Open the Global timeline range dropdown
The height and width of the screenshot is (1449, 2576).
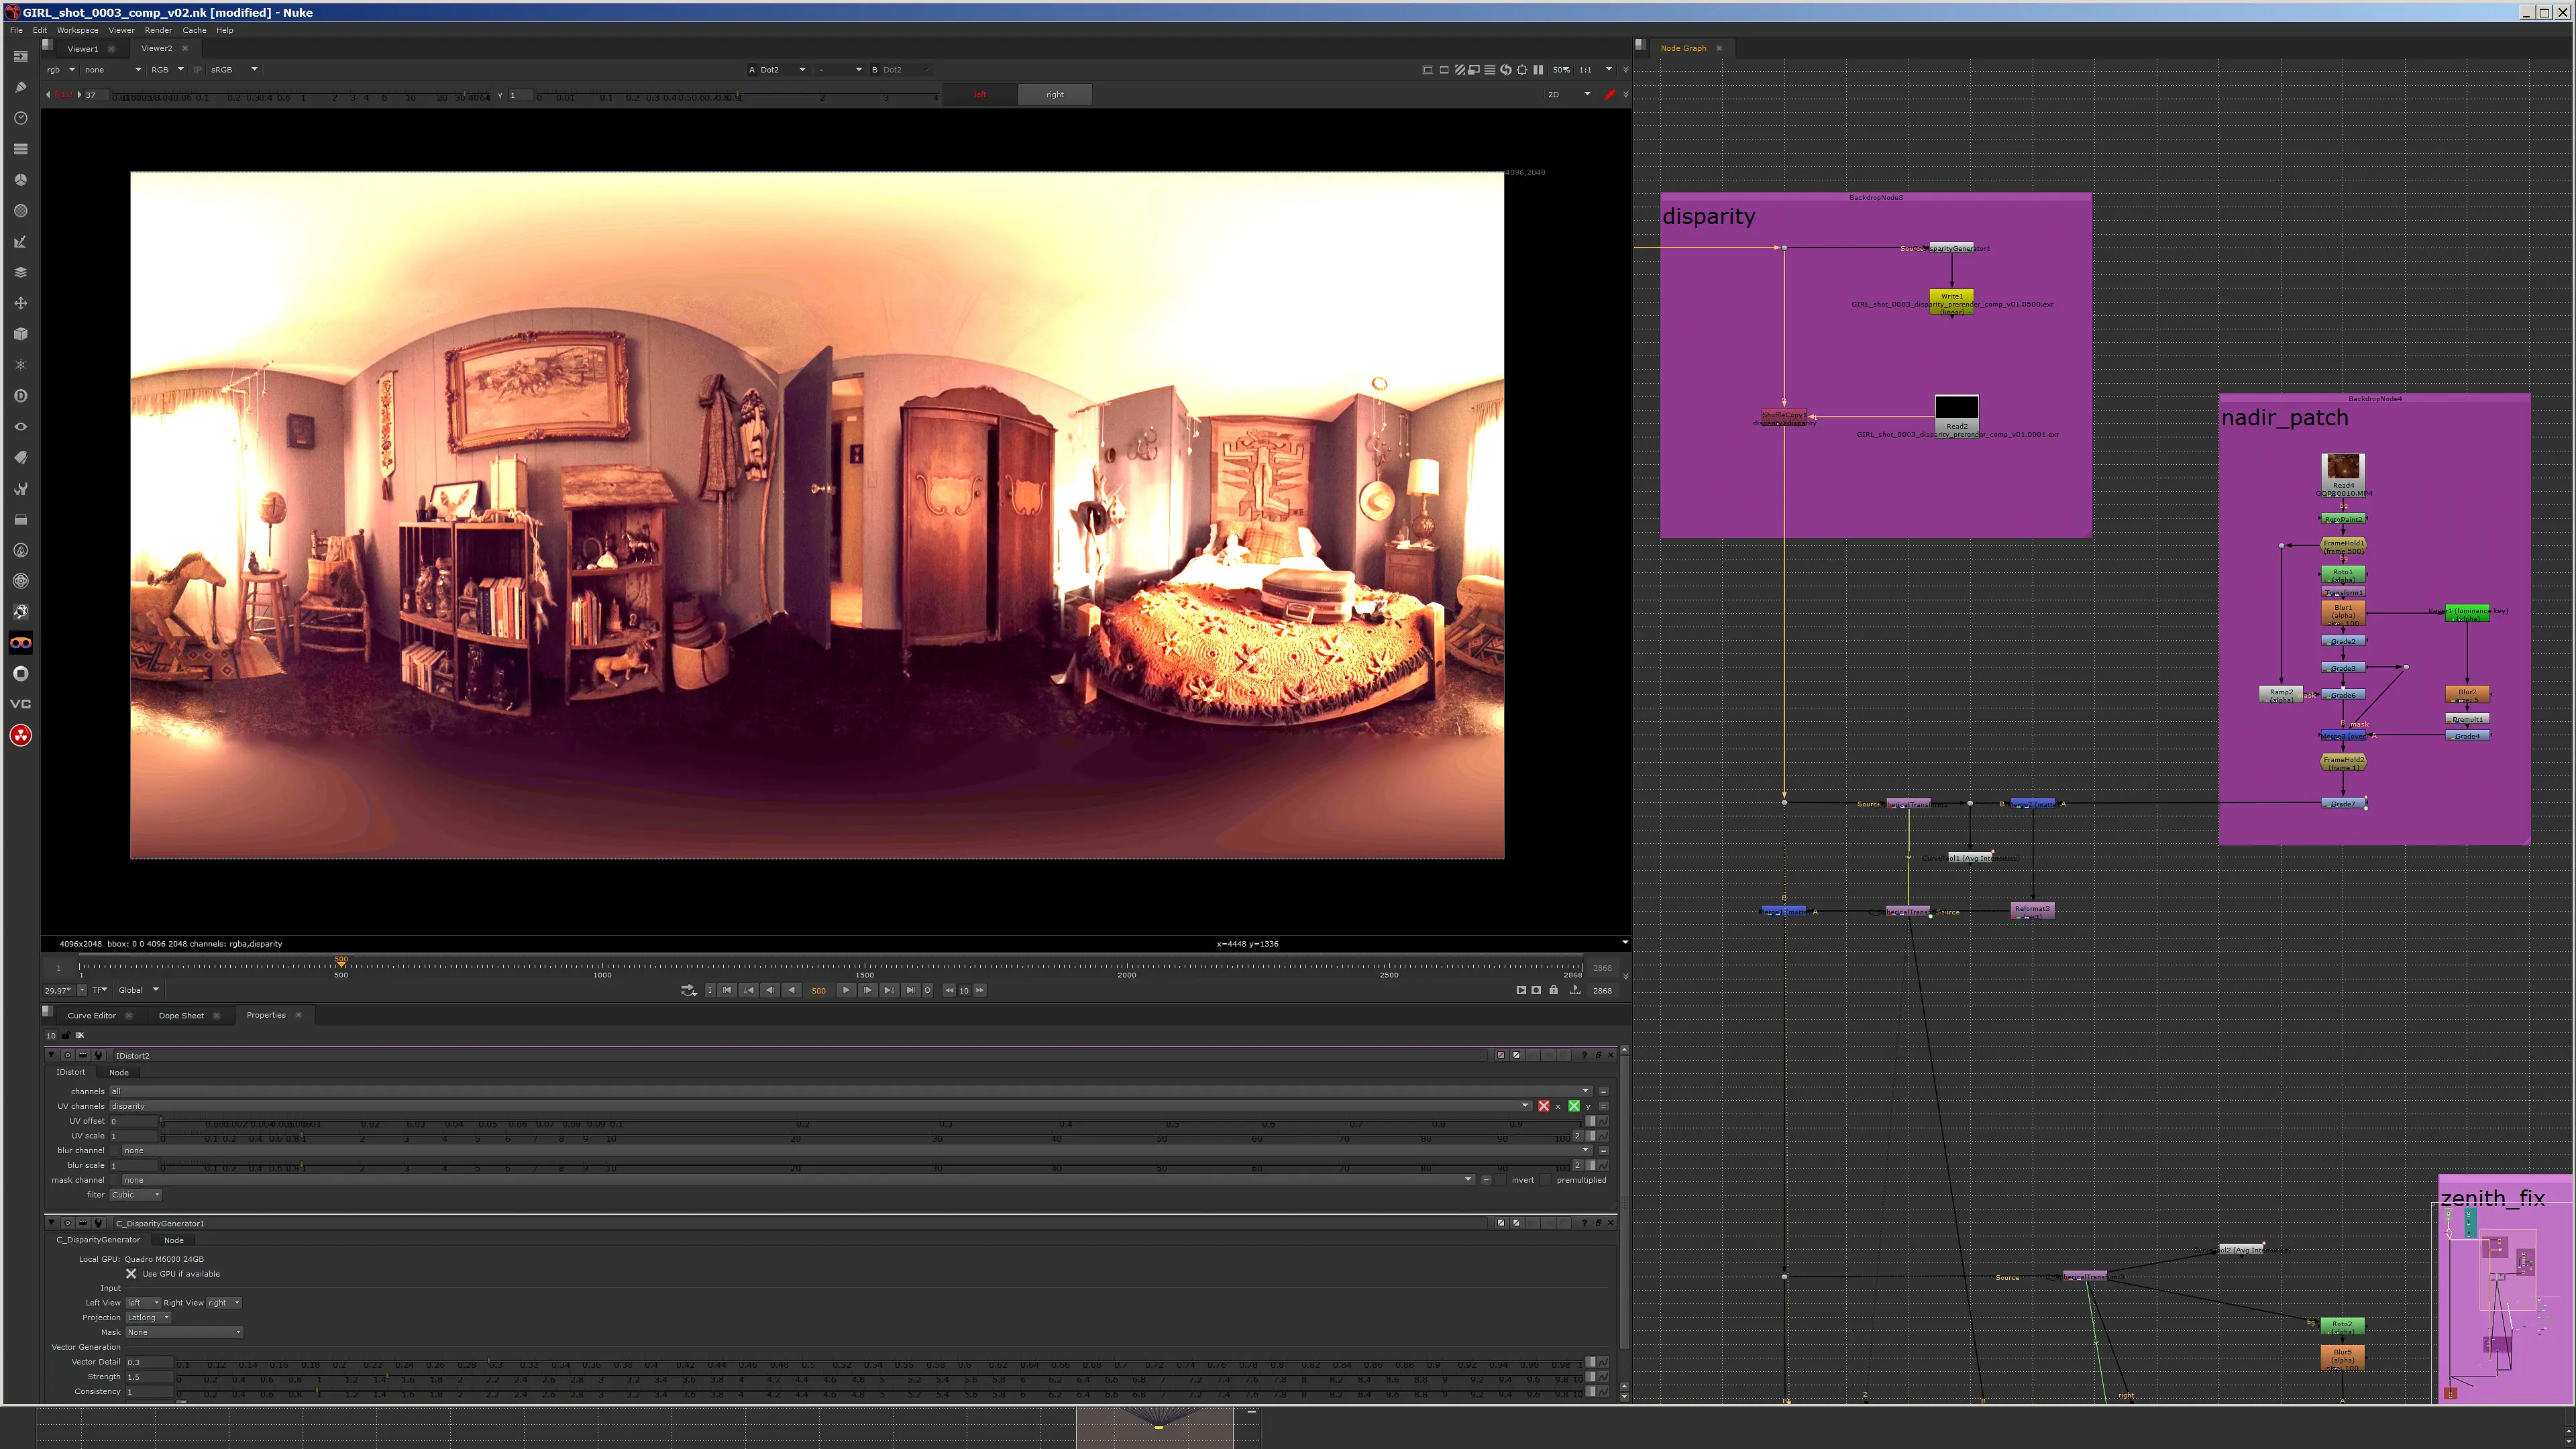coord(138,990)
